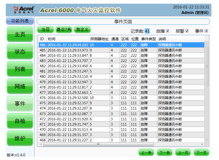Screen dimensions: 219x160
Task: Sort by the 事件类型 column header
Action: tap(148, 39)
